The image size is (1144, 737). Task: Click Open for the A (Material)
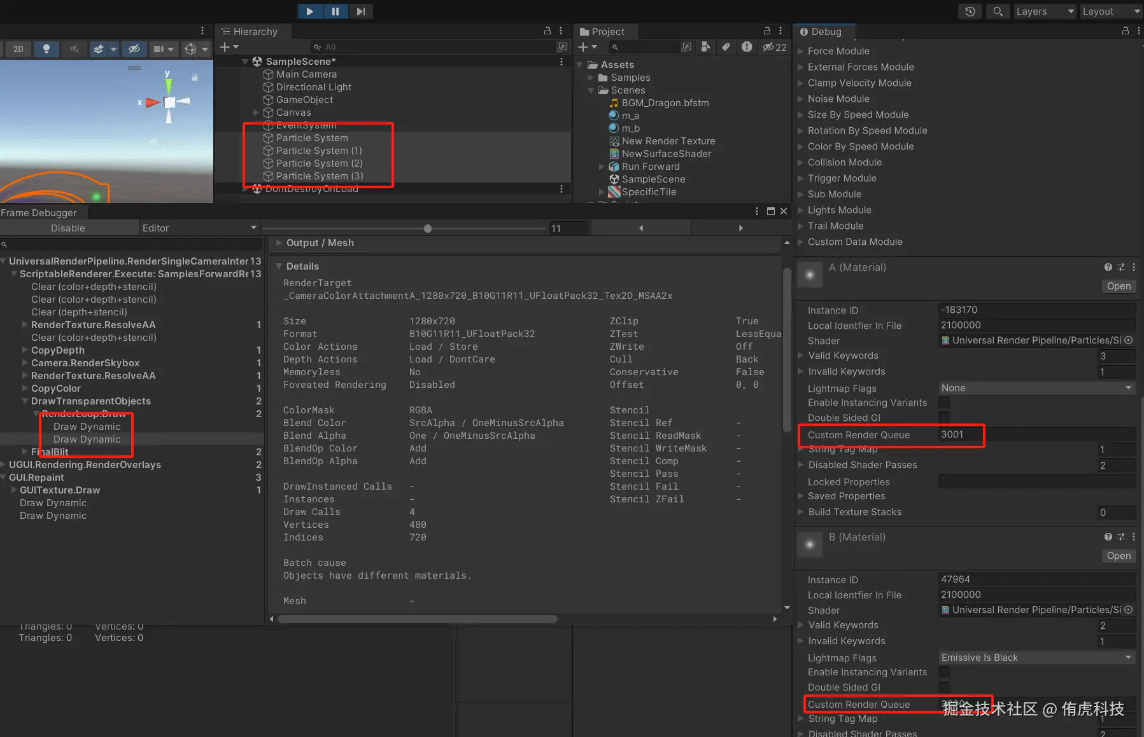click(1119, 286)
